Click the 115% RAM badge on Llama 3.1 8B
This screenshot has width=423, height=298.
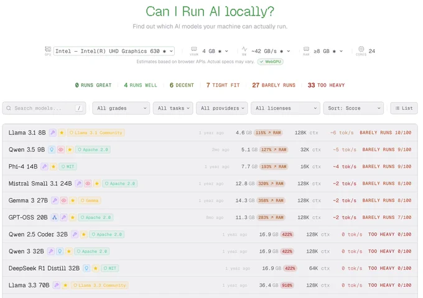coord(268,133)
